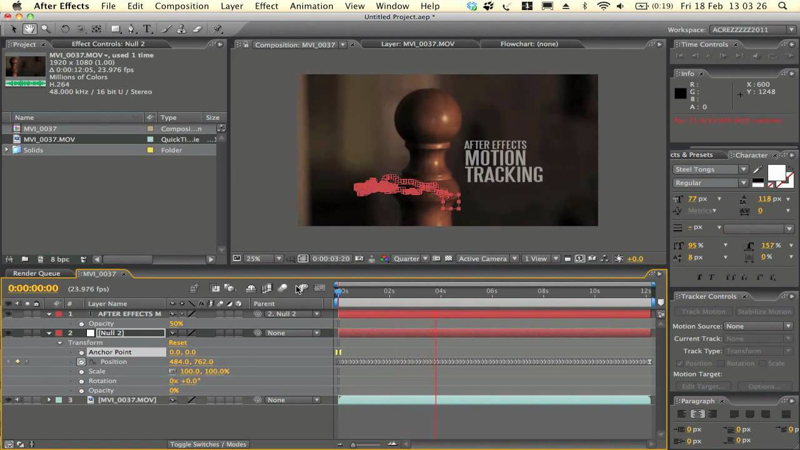Image resolution: width=800 pixels, height=450 pixels.
Task: Select the Rotation tool
Action: click(65, 29)
